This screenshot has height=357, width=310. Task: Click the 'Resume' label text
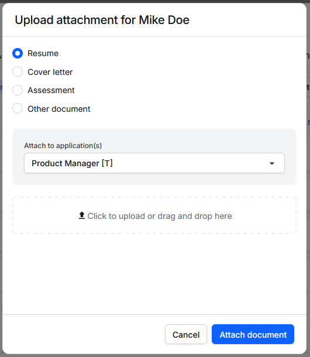click(x=43, y=53)
